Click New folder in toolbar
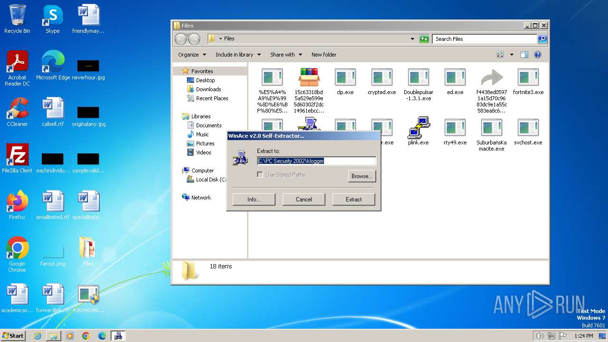The image size is (608, 342). pyautogui.click(x=324, y=55)
